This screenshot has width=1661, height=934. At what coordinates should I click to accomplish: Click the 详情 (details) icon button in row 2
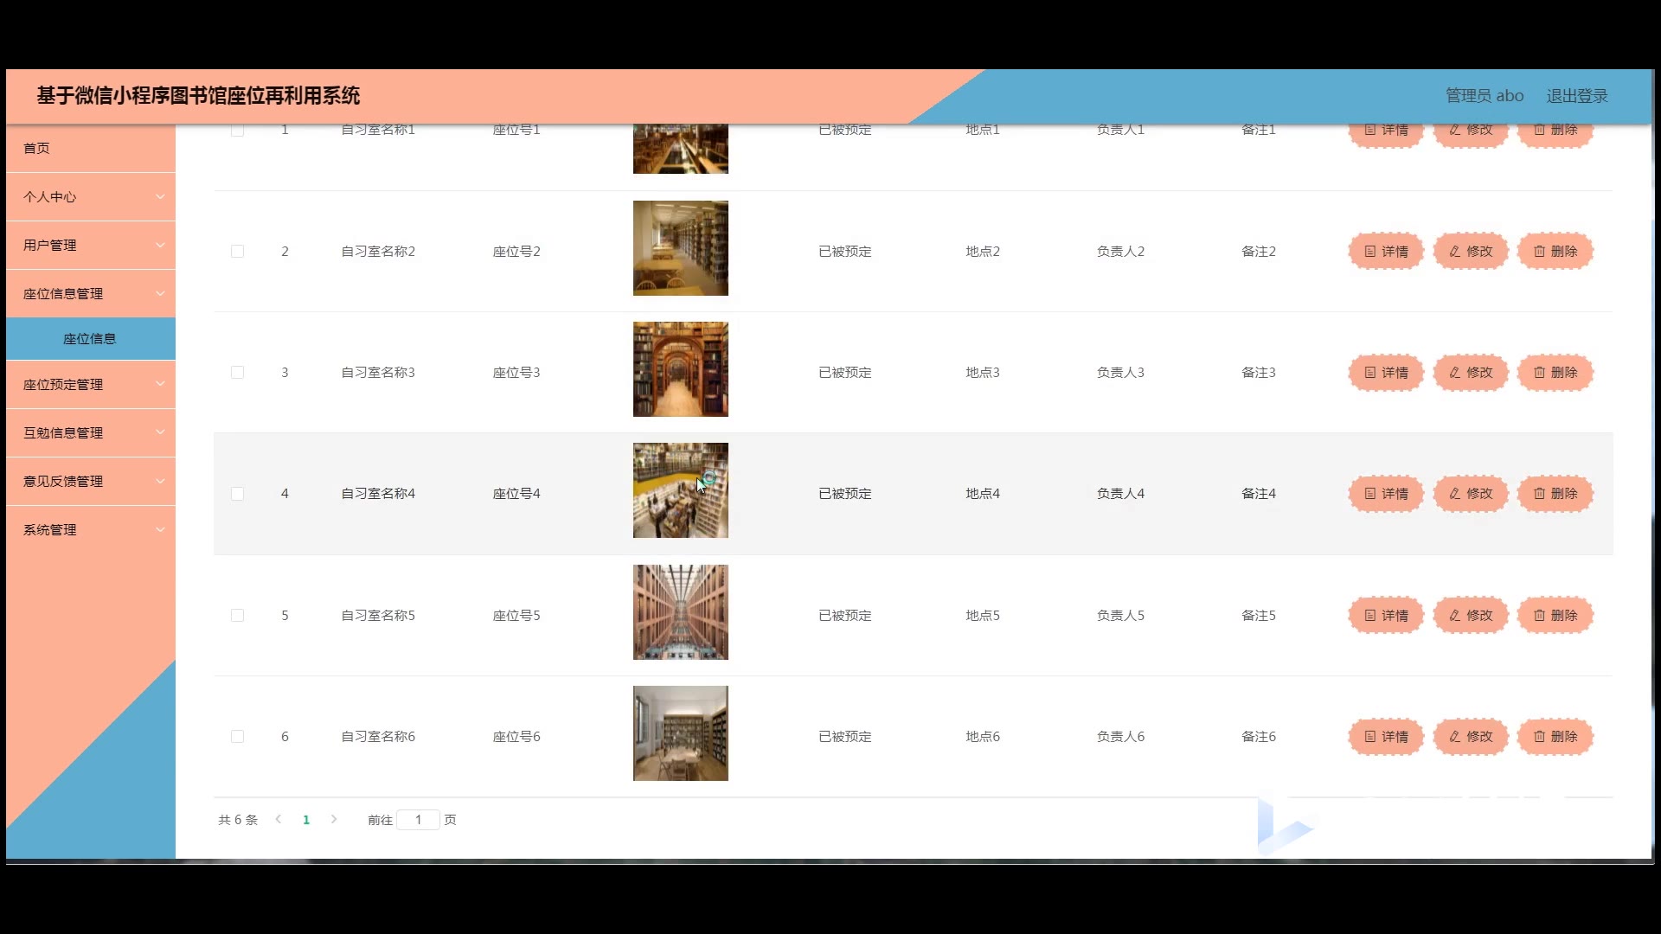point(1386,252)
